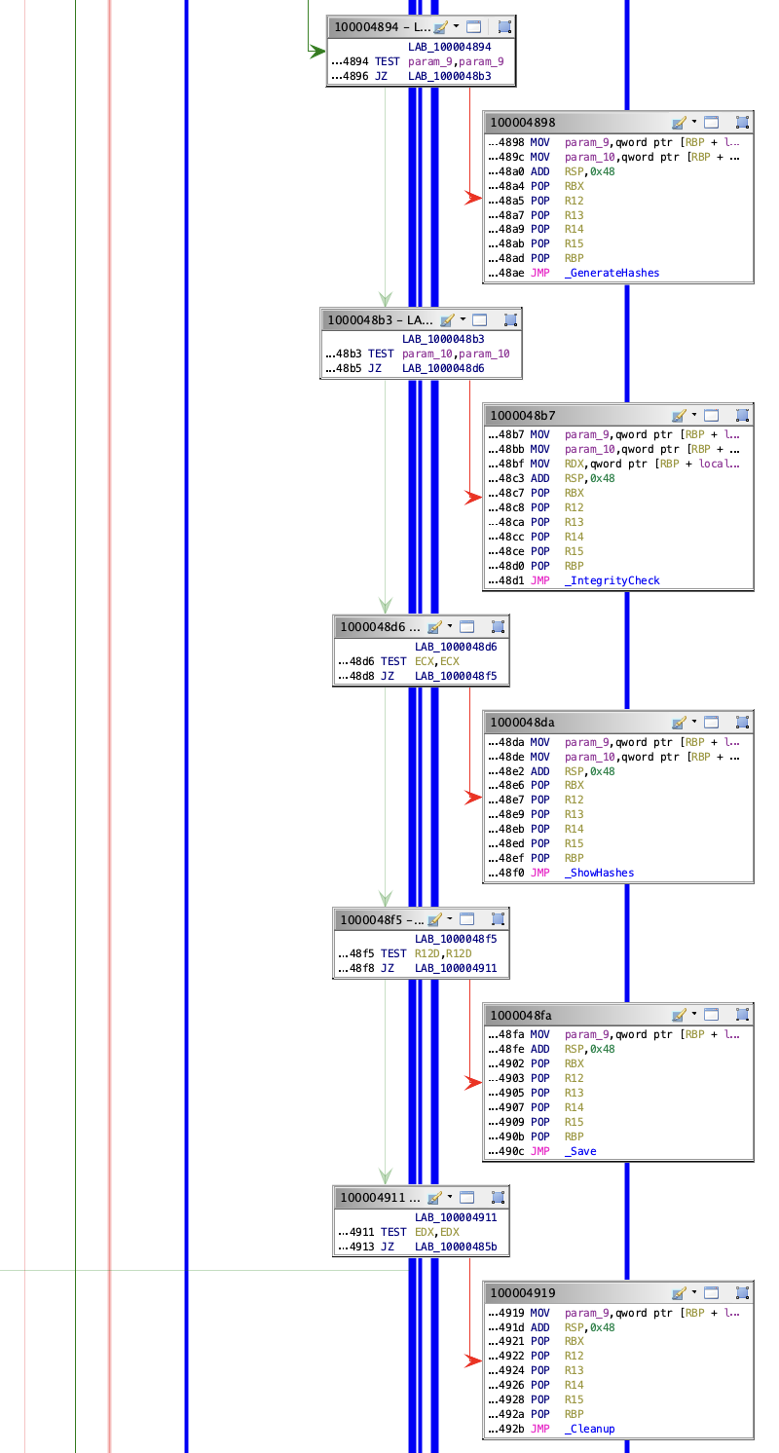Set background color for block 1000048da

679,723
